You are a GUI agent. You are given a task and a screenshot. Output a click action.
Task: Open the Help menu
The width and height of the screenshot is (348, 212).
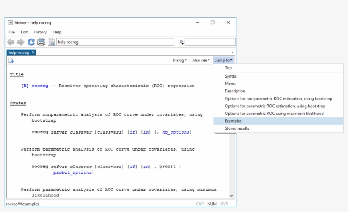57,32
